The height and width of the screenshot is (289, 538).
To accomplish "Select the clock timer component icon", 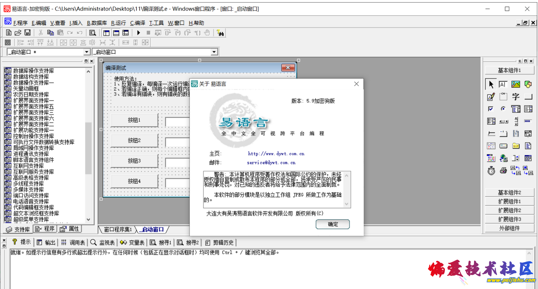I will pyautogui.click(x=491, y=170).
